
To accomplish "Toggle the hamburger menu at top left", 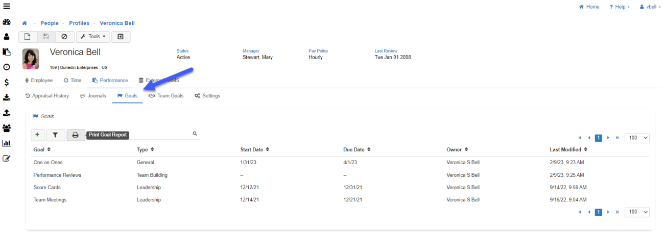I will [x=7, y=6].
